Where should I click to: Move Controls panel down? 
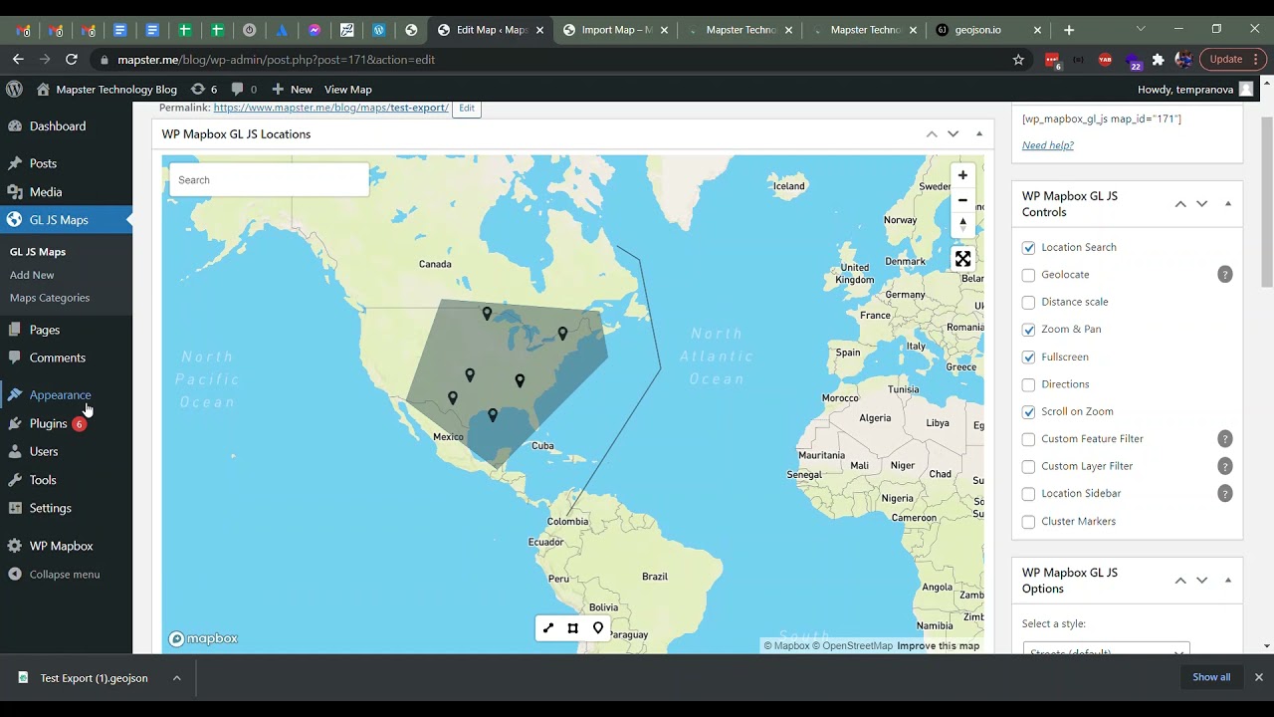[x=1202, y=203]
